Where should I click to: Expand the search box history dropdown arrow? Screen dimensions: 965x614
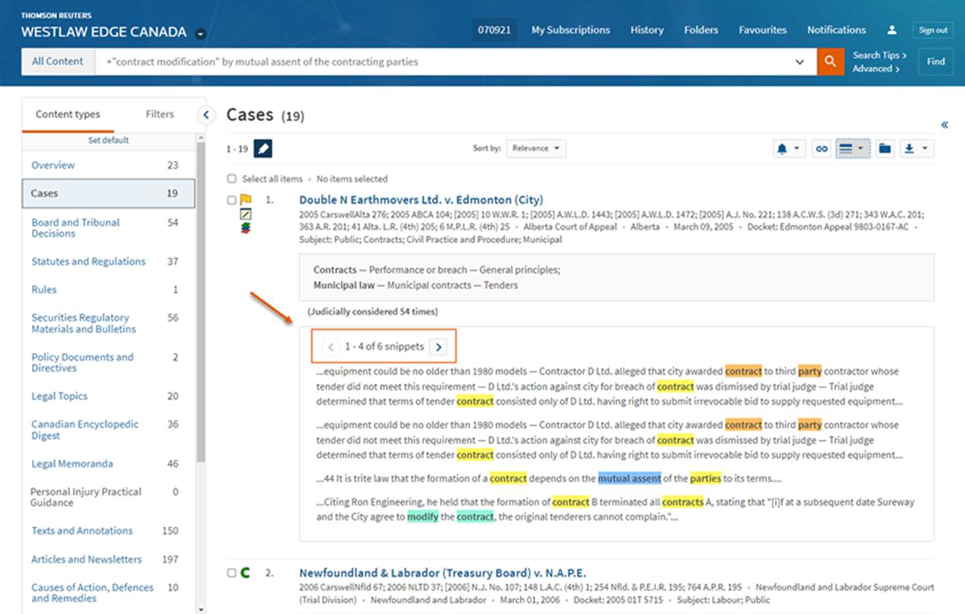pos(799,62)
